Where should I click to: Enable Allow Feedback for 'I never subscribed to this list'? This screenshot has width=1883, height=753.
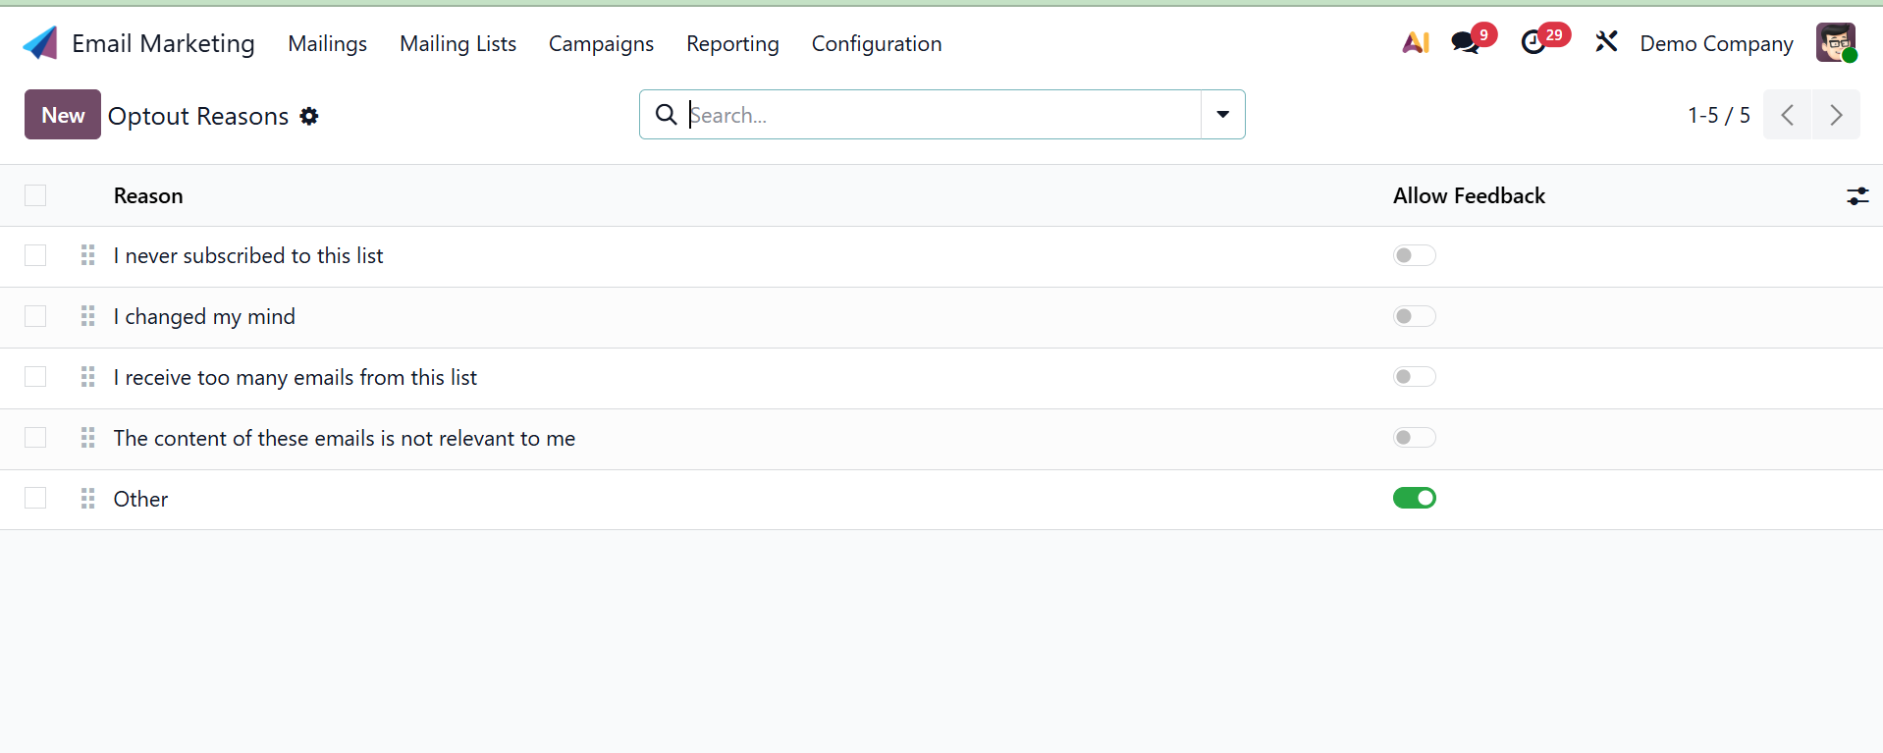coord(1414,255)
